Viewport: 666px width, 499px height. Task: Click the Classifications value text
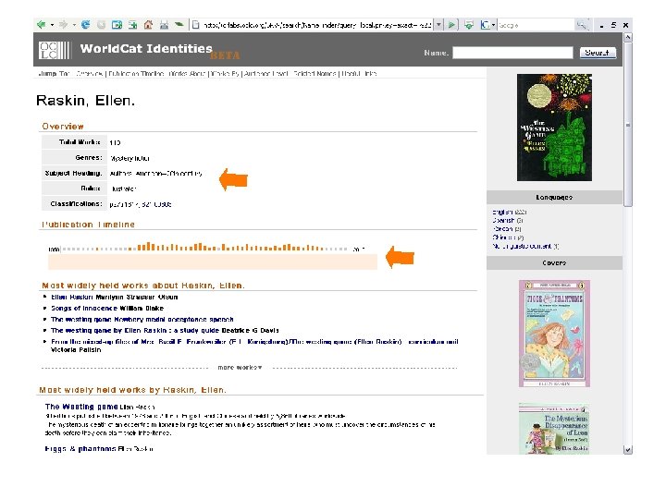tap(141, 204)
